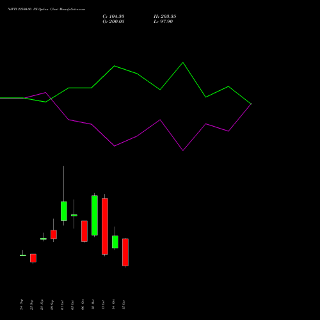This screenshot has width=320, height=320.
Task: Click the low value 'L: 97.90'
Action: tap(163, 22)
